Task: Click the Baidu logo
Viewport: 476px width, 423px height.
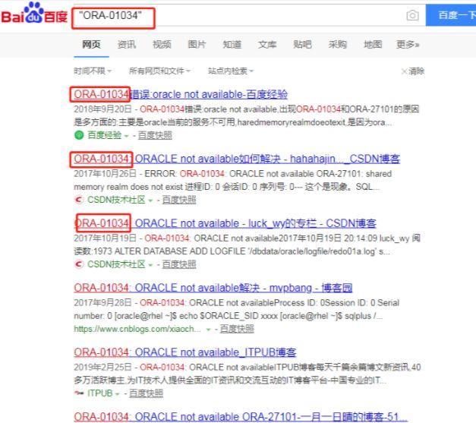Action: (34, 13)
